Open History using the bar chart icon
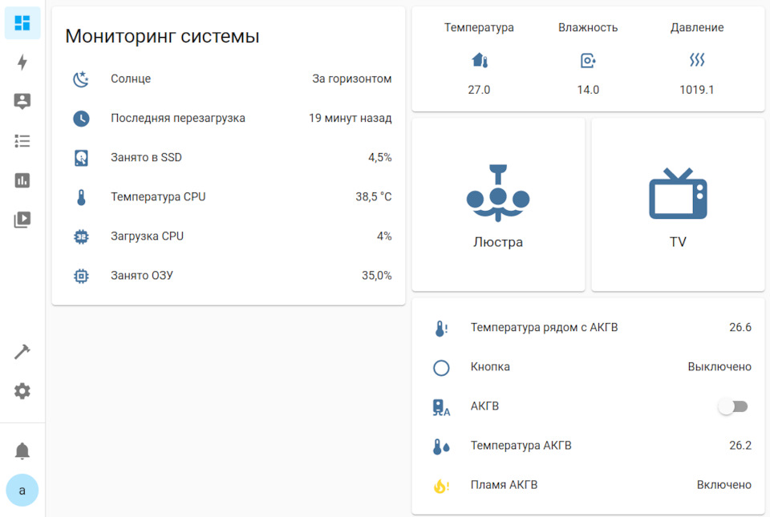This screenshot has width=770, height=517. point(22,180)
